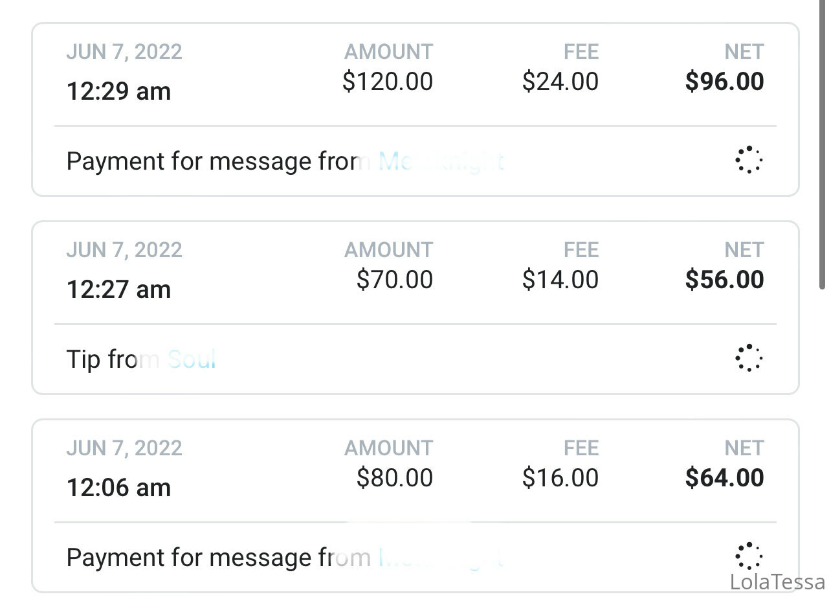
Task: Click the $16.00 fee value
Action: [x=560, y=478]
